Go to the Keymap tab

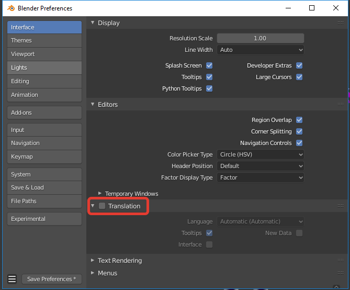pos(44,157)
